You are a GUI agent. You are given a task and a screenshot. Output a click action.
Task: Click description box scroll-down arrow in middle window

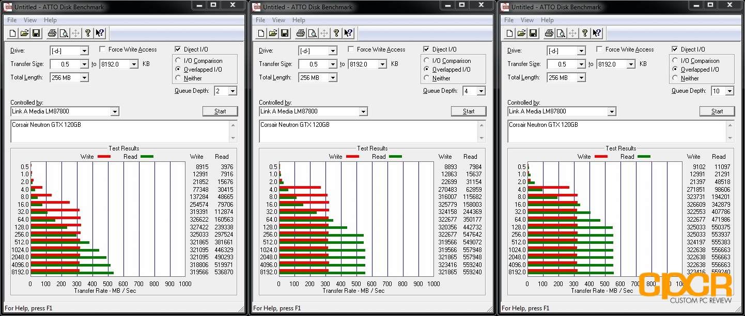(482, 138)
